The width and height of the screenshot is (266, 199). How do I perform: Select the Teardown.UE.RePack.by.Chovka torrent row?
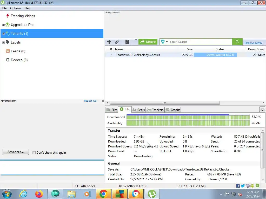pyautogui.click(x=185, y=55)
